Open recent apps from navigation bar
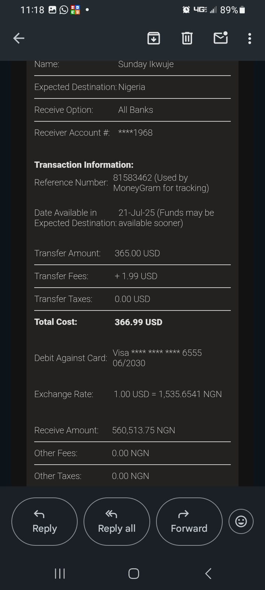Screen dimensions: 265x590 60,573
